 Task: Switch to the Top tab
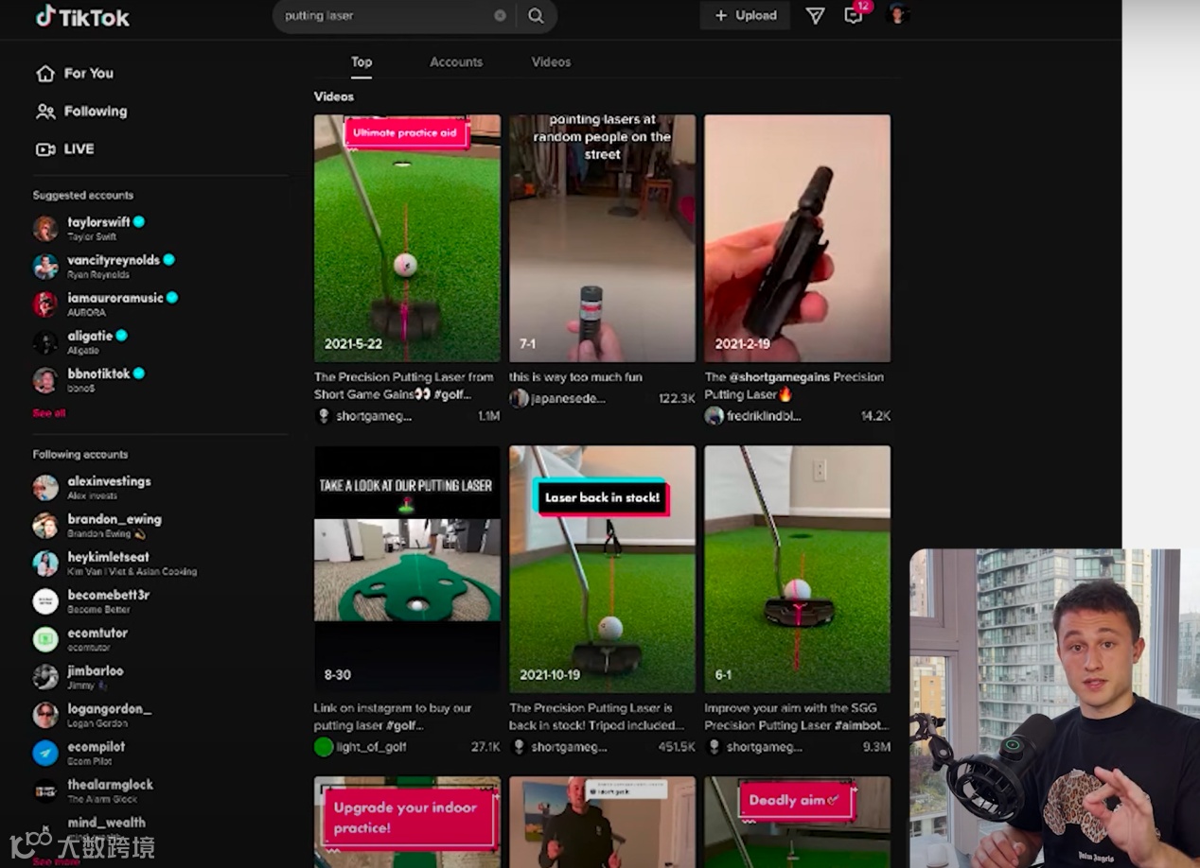pyautogui.click(x=362, y=62)
